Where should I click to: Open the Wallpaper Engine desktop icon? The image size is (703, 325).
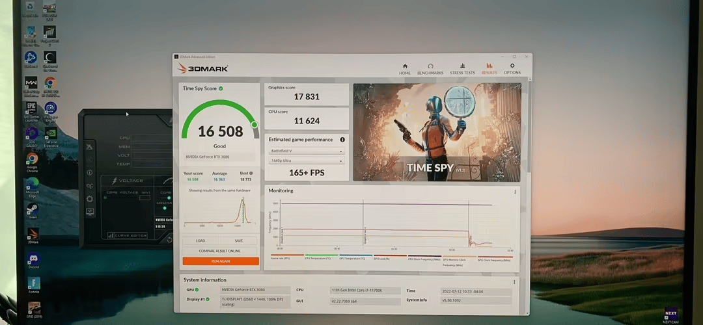[x=51, y=112]
